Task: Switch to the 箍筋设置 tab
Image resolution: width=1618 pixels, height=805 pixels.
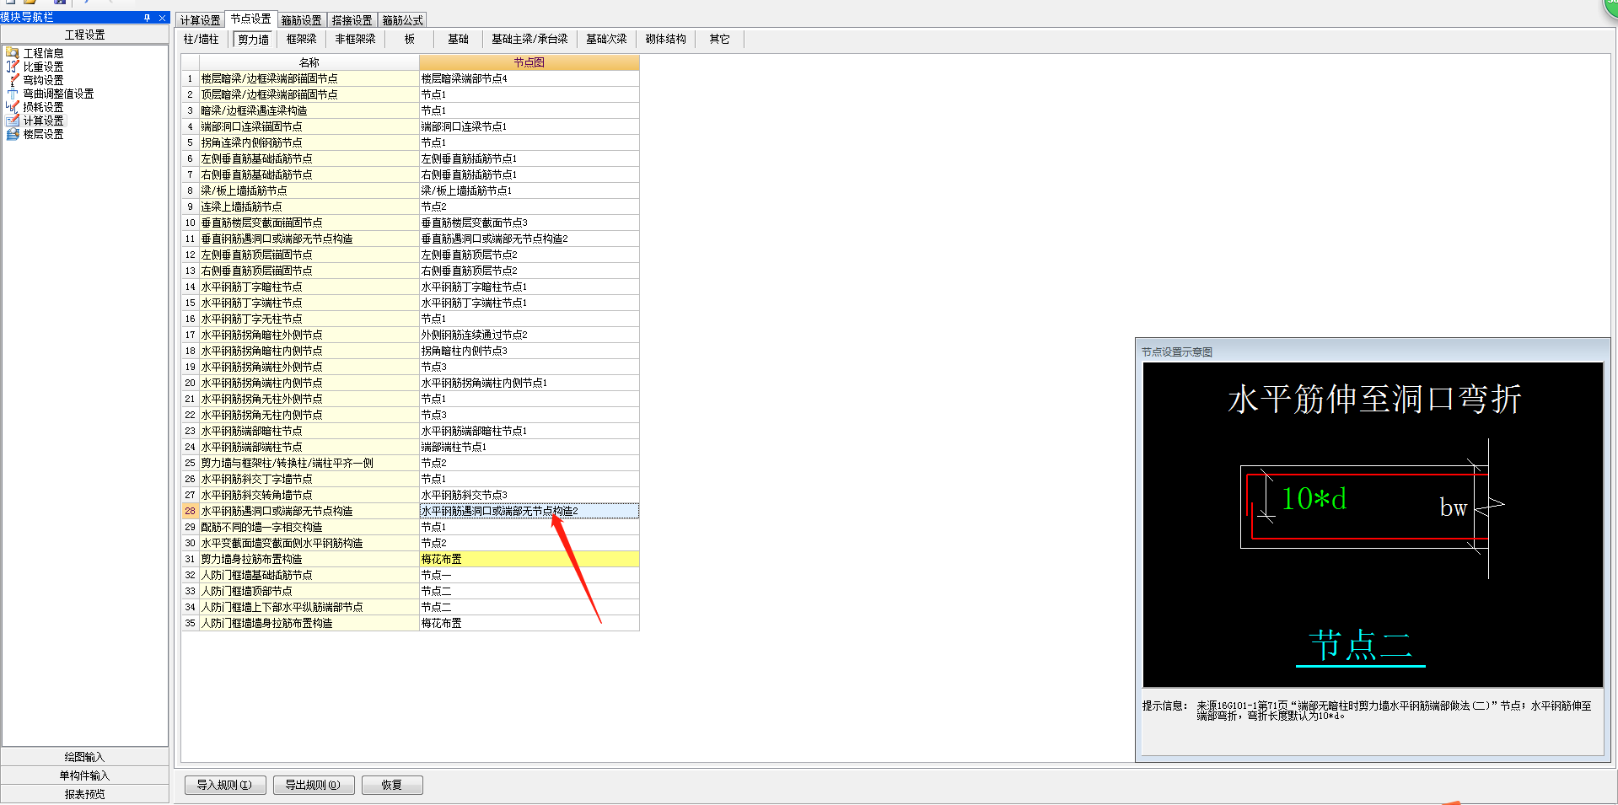Action: point(301,20)
